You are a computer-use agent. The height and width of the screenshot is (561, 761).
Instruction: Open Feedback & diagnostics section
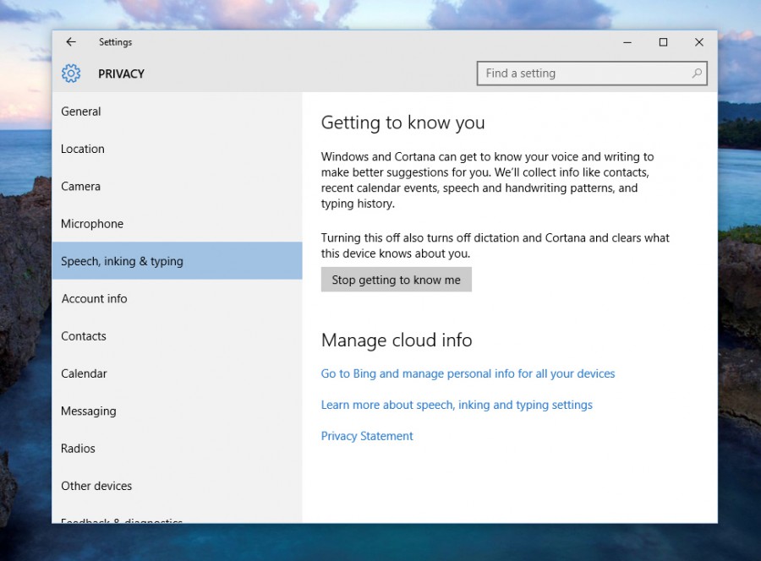click(121, 520)
